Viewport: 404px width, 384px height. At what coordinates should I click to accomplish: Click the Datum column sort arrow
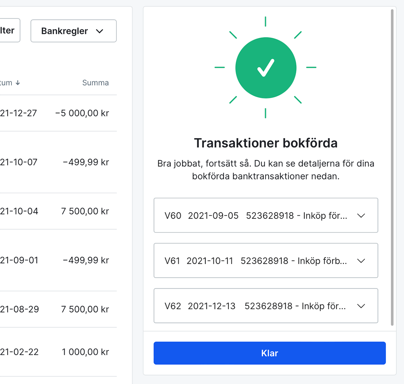click(x=18, y=83)
